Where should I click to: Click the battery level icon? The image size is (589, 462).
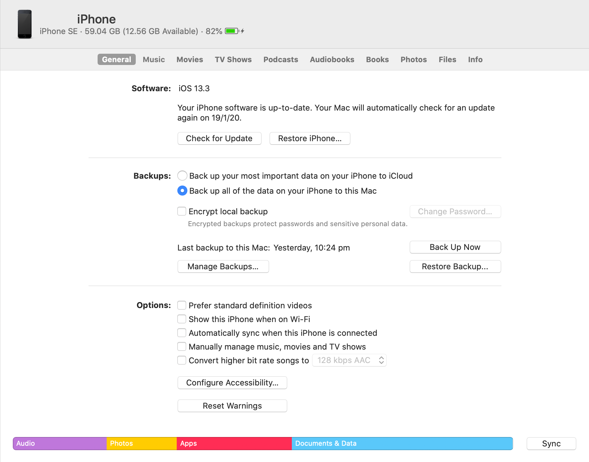coord(232,31)
